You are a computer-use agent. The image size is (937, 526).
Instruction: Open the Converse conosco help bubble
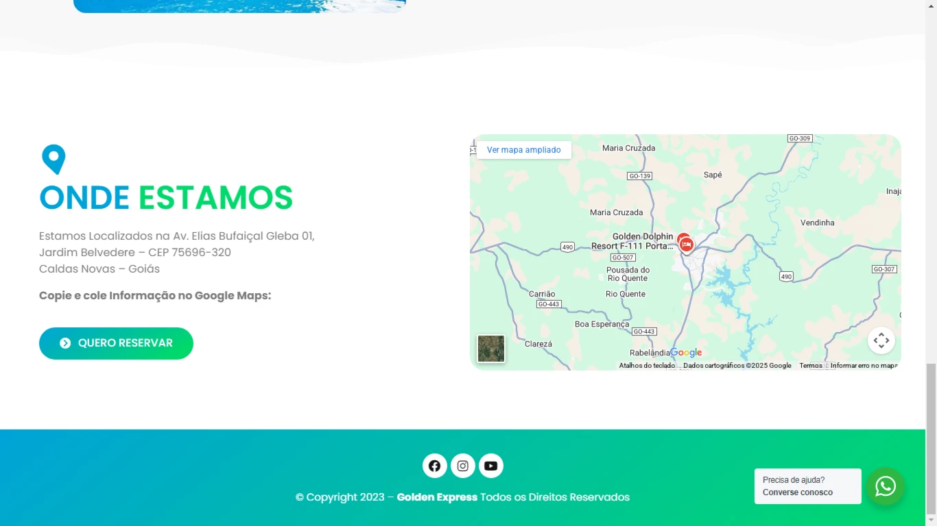[807, 486]
